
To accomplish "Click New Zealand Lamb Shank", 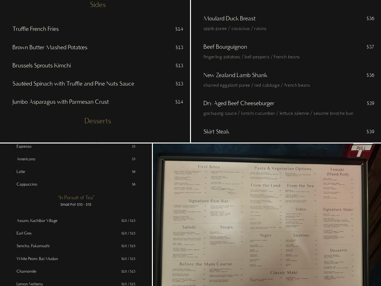I will tap(235, 74).
